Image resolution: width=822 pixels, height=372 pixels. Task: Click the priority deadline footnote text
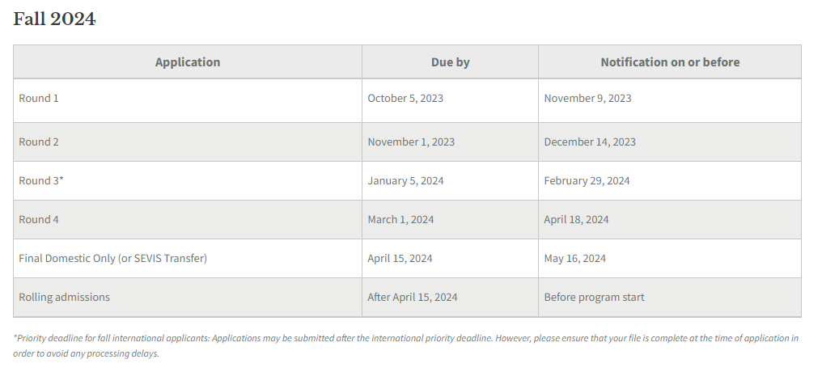(406, 346)
